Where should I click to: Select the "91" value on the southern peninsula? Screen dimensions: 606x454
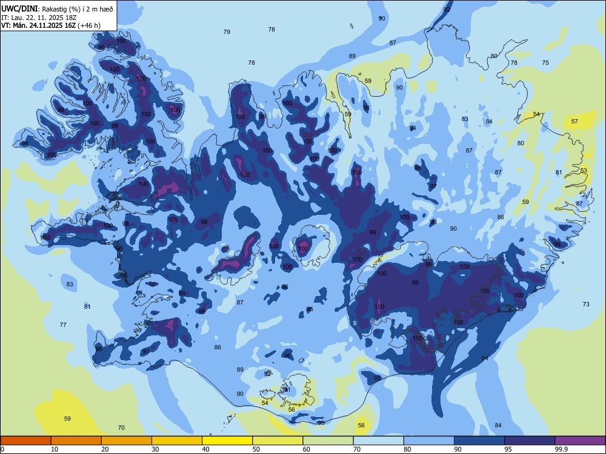point(287,389)
